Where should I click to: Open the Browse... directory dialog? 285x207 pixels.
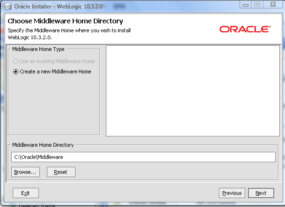pyautogui.click(x=25, y=172)
